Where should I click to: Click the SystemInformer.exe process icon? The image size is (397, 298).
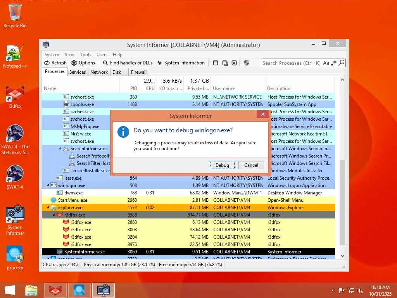point(60,251)
